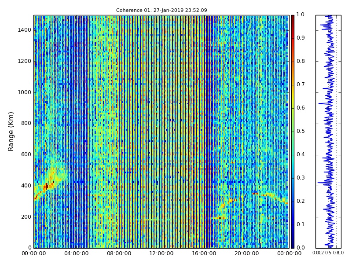Click the 'Range (Km)' y-axis label
Screen dimensions: 352x264
pos(11,132)
